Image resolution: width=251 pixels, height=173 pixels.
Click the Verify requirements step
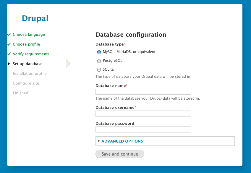point(31,54)
